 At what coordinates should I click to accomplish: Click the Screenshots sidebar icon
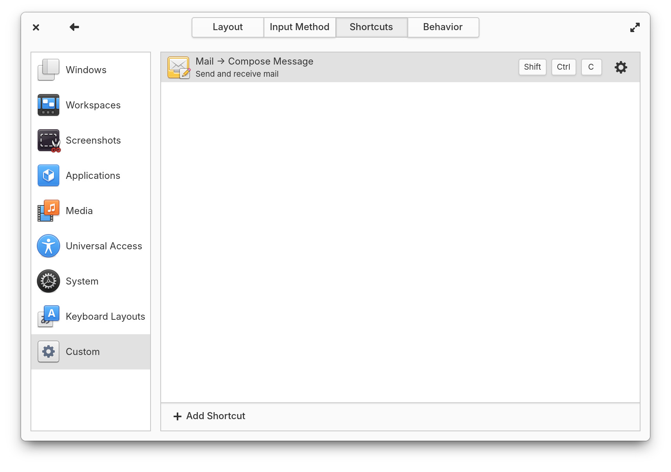coord(48,140)
